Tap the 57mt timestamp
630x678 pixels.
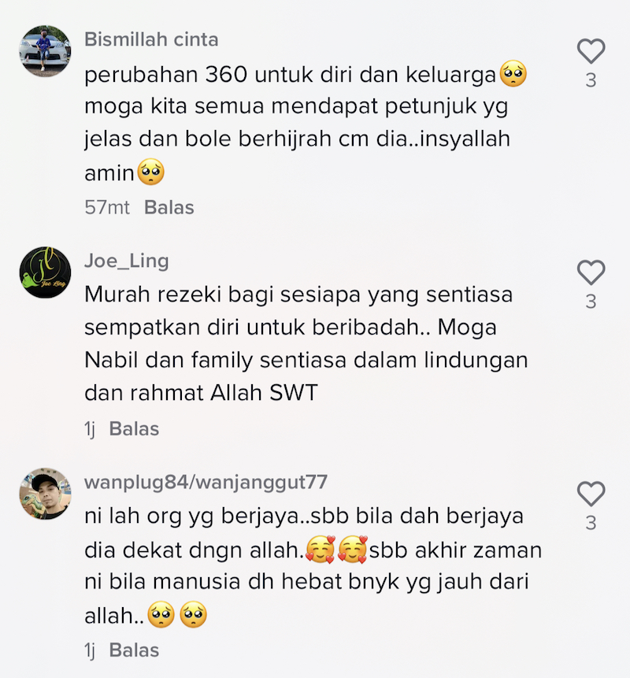tap(107, 208)
